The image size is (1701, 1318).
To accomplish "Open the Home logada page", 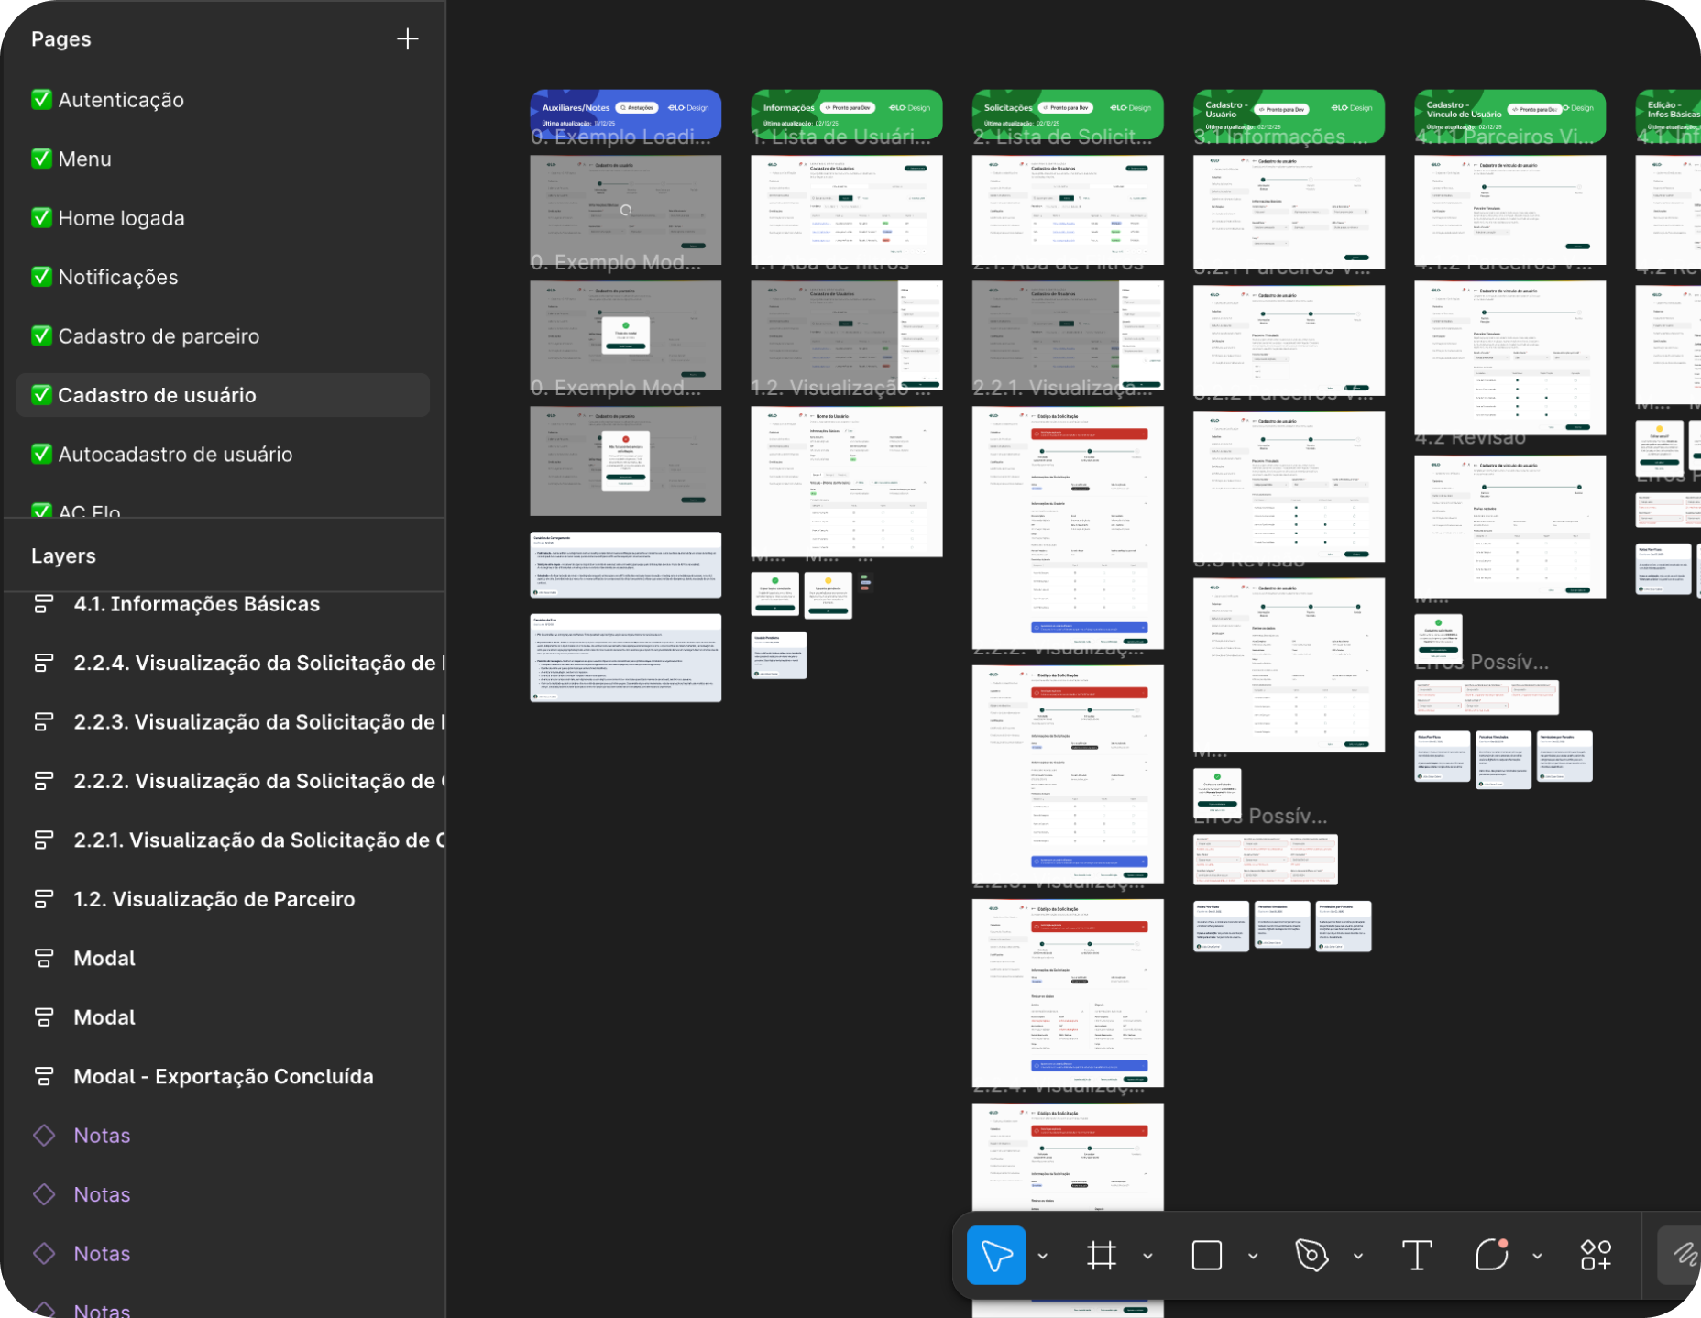I will [223, 218].
